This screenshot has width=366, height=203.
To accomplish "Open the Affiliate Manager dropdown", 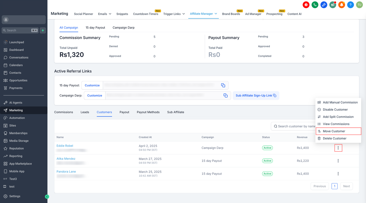I will [x=204, y=14].
